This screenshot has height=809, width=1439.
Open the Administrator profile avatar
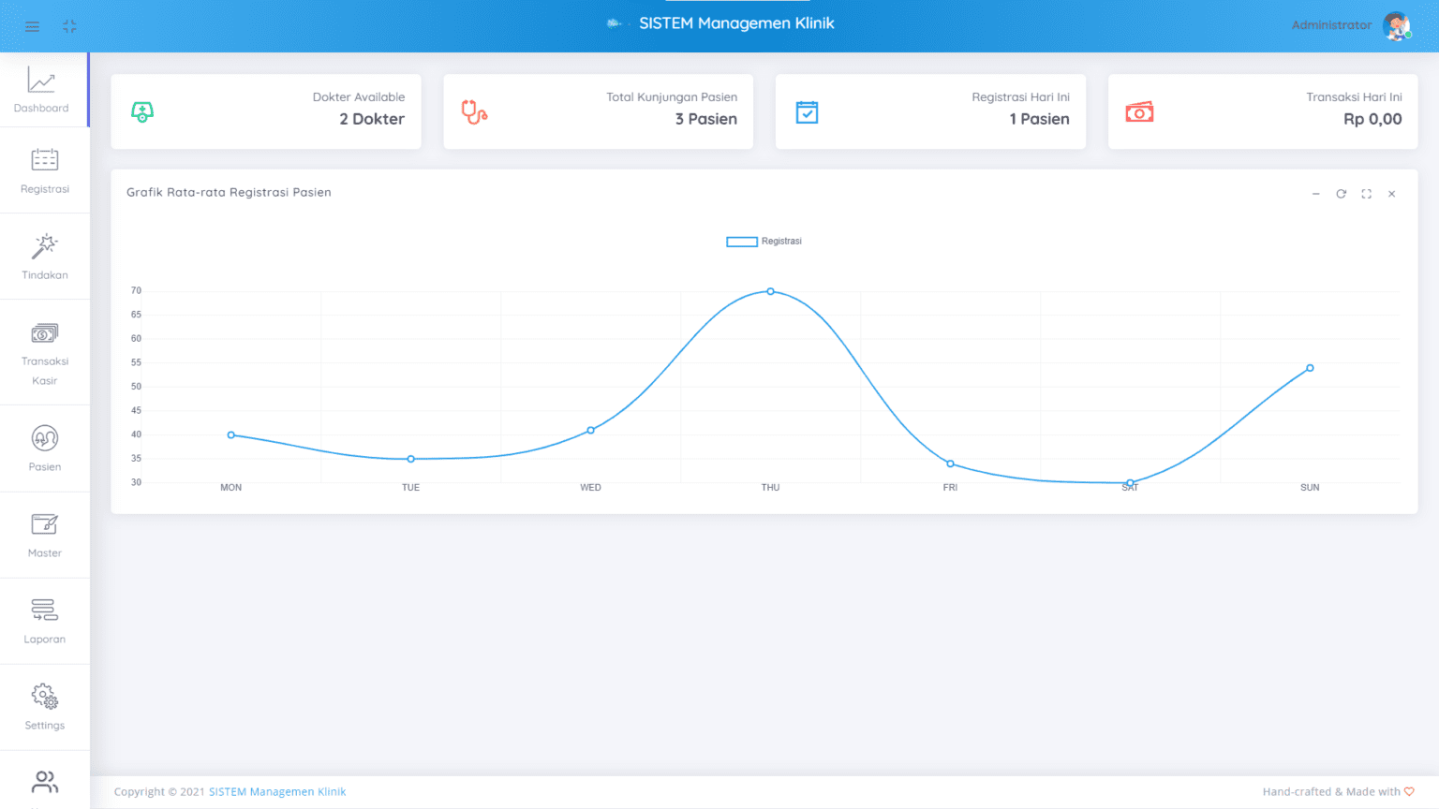coord(1396,26)
